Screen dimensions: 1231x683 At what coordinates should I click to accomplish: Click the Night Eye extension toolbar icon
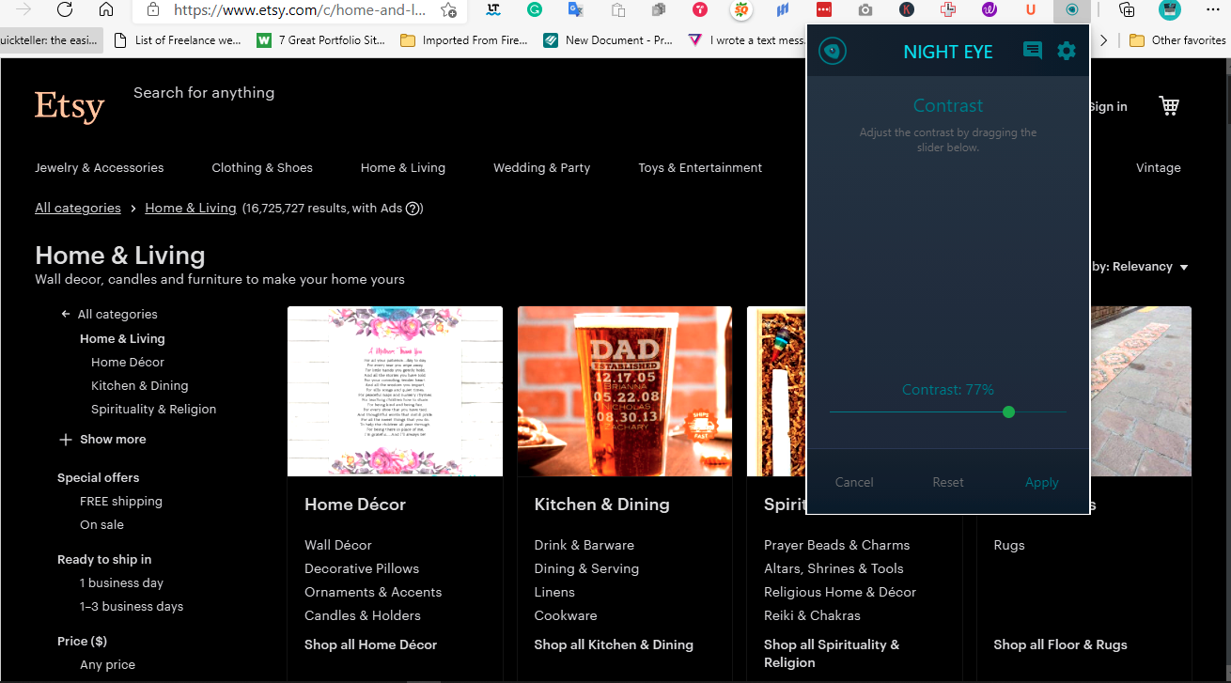1072,10
